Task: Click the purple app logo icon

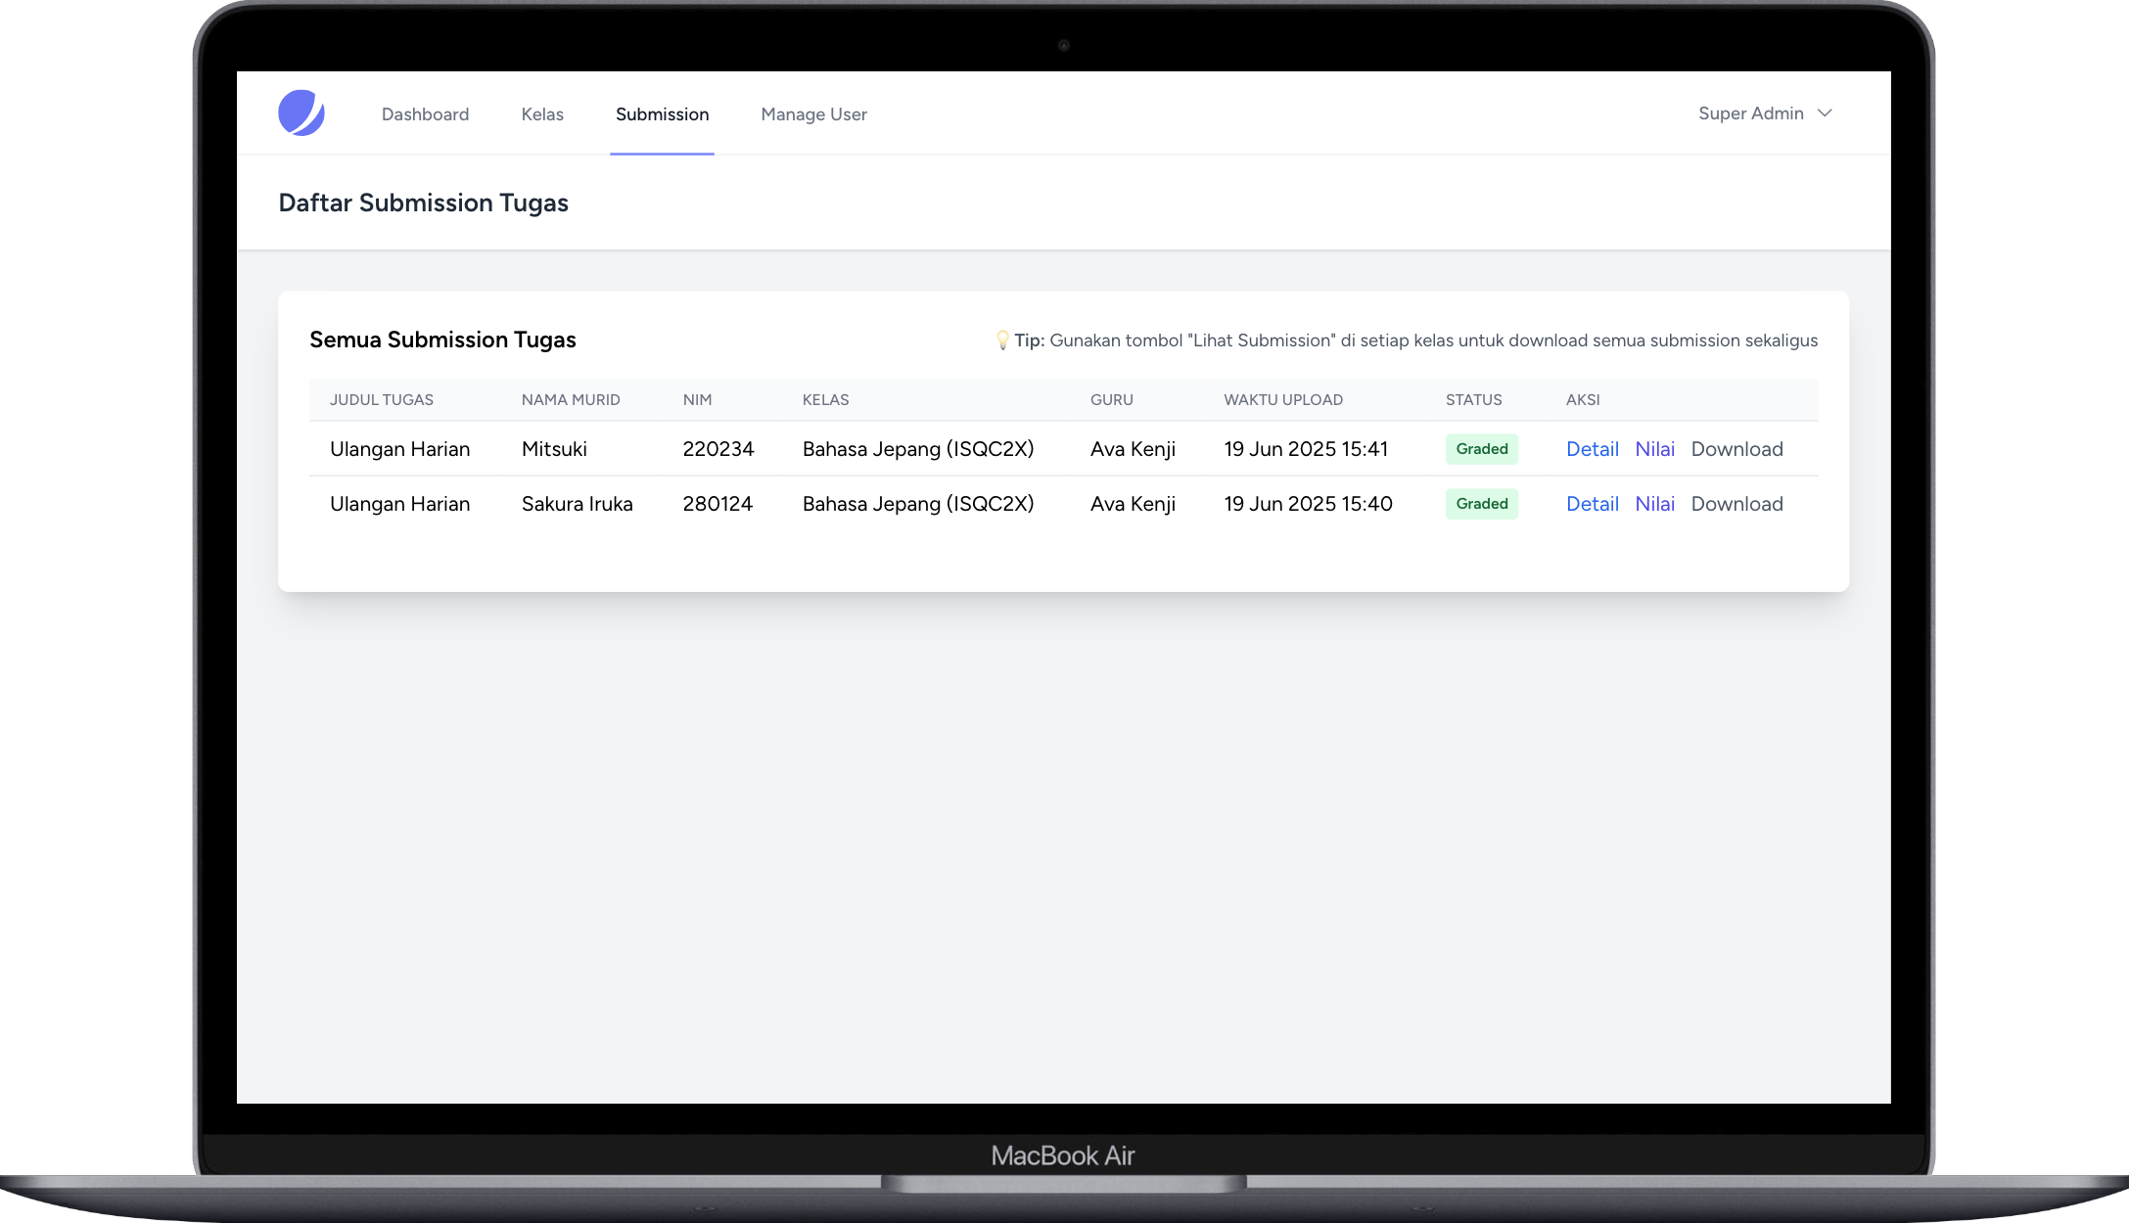Action: pos(301,113)
